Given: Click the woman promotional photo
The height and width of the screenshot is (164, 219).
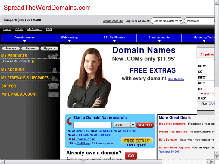Looking at the screenshot, I should (89, 78).
